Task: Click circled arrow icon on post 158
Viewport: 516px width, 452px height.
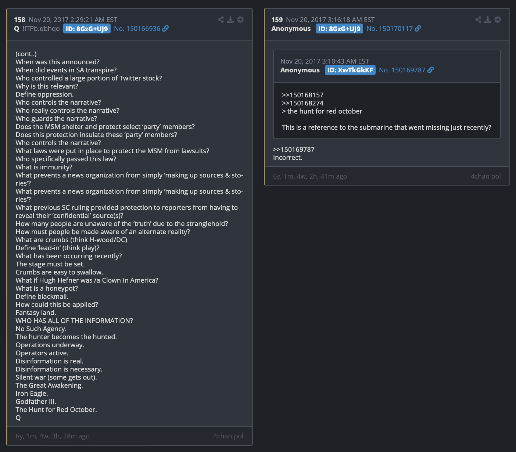Action: [240, 19]
